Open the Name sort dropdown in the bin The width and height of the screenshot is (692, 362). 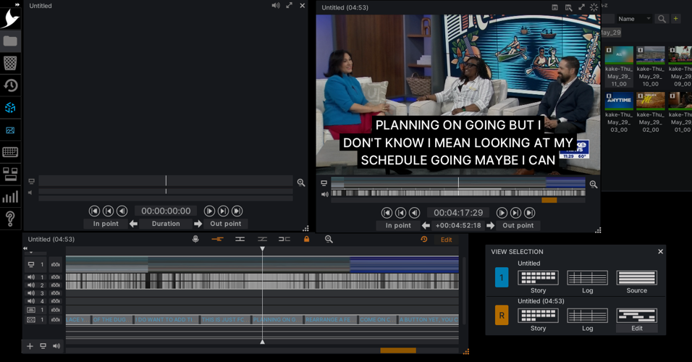[x=635, y=19]
